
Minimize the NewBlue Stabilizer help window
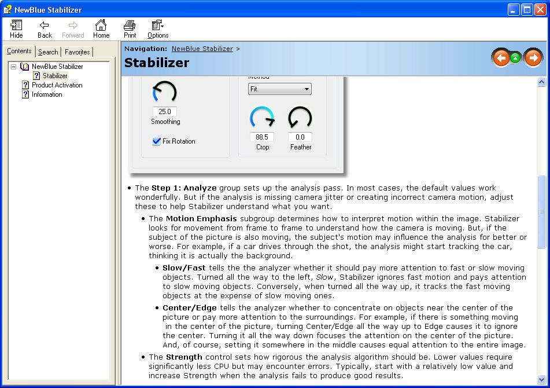tap(513, 9)
